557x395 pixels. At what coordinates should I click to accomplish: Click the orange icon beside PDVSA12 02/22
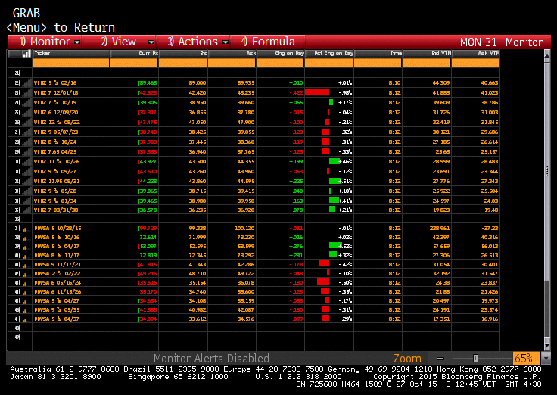coord(24,275)
